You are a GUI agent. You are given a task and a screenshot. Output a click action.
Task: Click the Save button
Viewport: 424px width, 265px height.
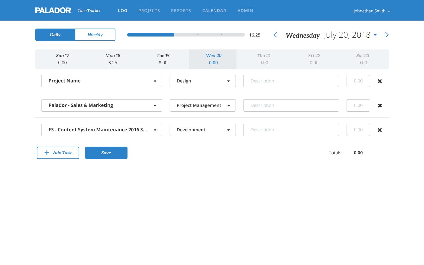pos(106,153)
